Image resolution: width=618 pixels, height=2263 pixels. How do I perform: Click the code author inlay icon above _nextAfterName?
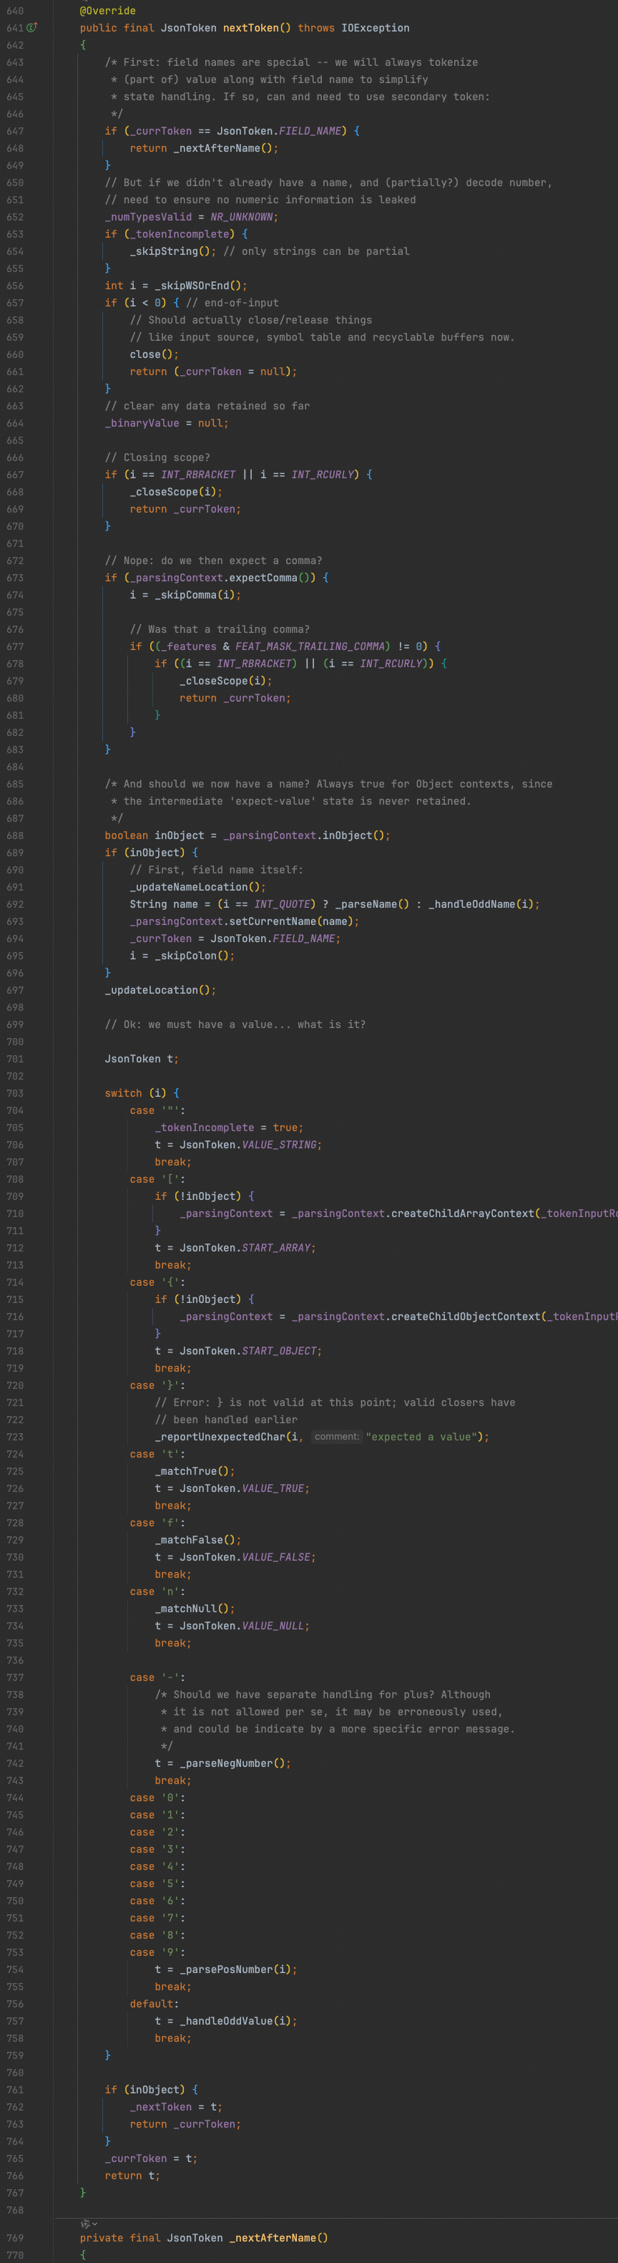click(x=84, y=2224)
